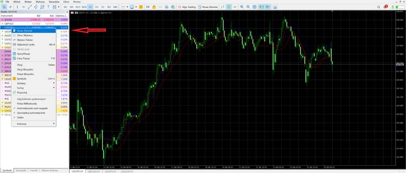Draw a horizontal line
Viewport: 406px width, 173px height.
[23, 7]
